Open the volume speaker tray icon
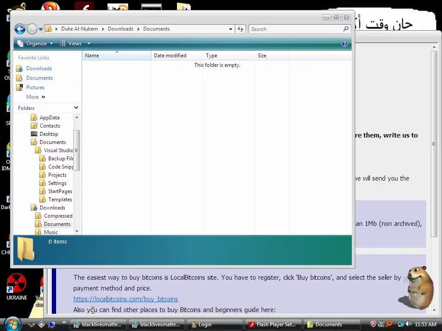The height and width of the screenshot is (331, 442). coord(409,324)
